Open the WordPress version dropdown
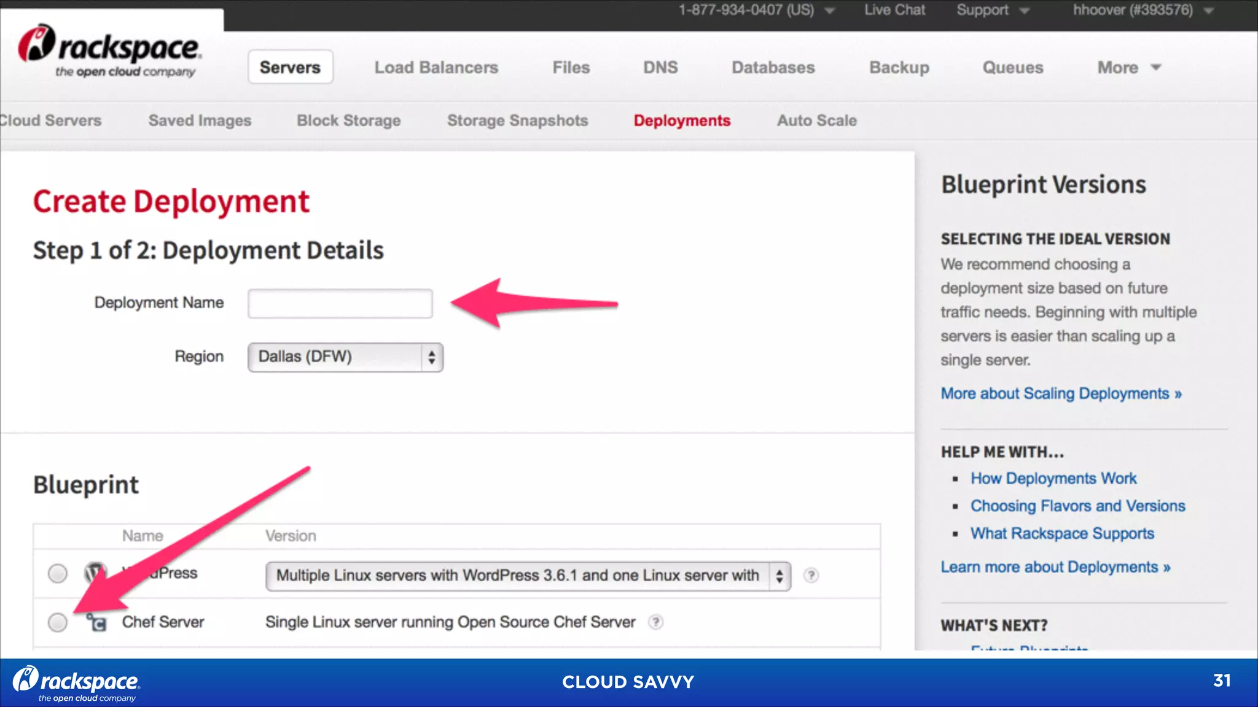Viewport: 1258px width, 707px height. [528, 576]
